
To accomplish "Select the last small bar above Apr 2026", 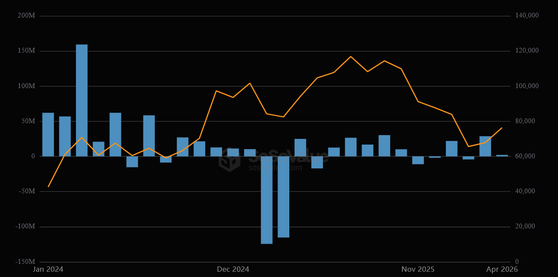I will pyautogui.click(x=502, y=156).
